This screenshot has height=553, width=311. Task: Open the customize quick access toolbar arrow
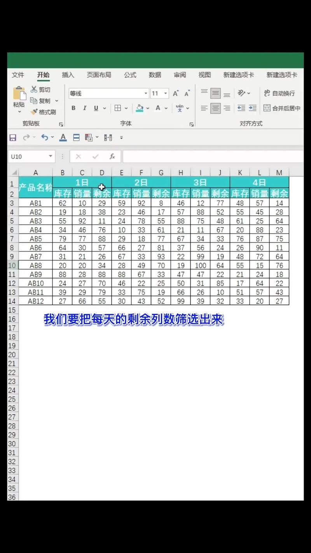(x=121, y=138)
